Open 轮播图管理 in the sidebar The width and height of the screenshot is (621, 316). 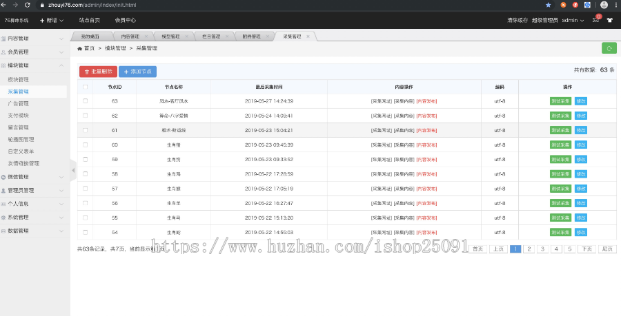pyautogui.click(x=21, y=140)
